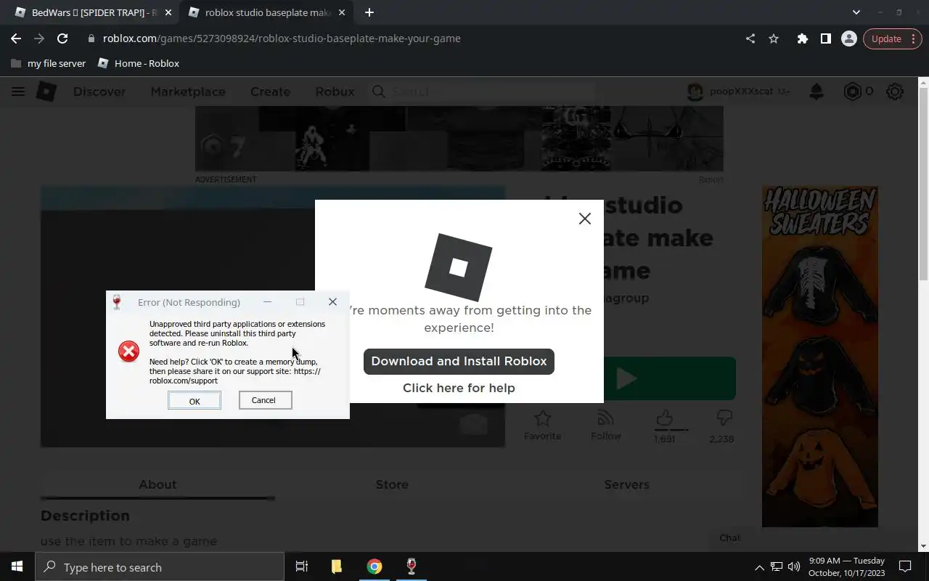The image size is (929, 581).
Task: Switch to the About tab
Action: [157, 484]
